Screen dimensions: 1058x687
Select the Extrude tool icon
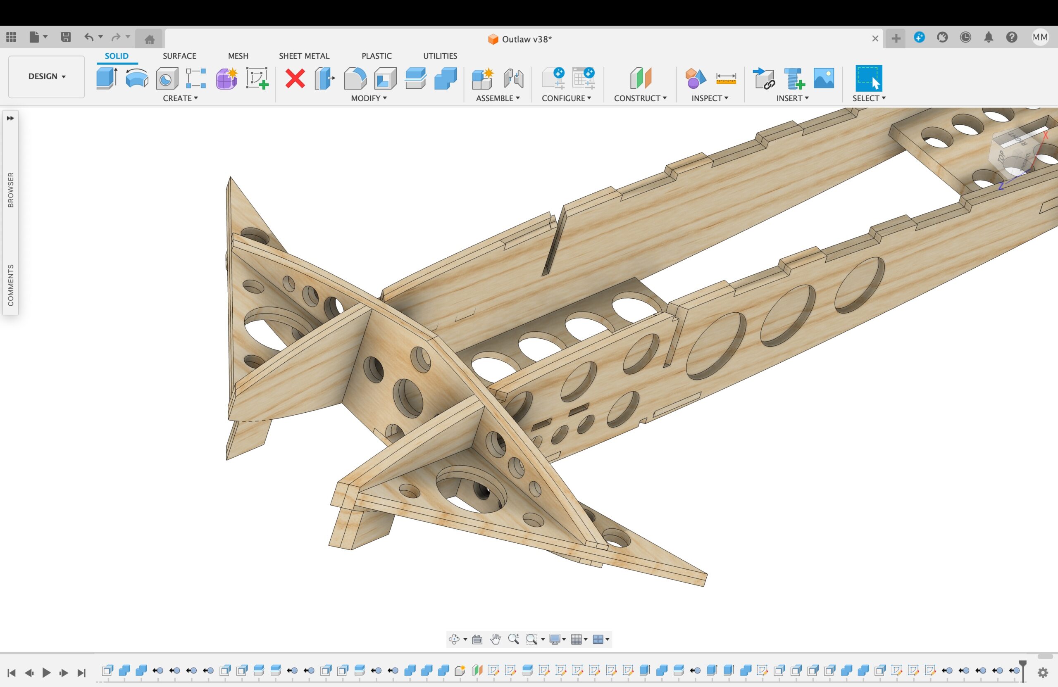[107, 78]
